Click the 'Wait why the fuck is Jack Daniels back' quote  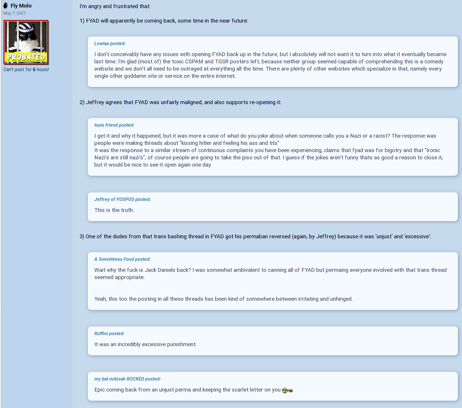click(270, 274)
